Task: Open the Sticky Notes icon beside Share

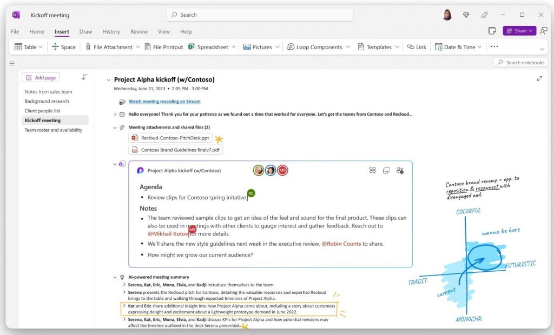Action: (492, 31)
